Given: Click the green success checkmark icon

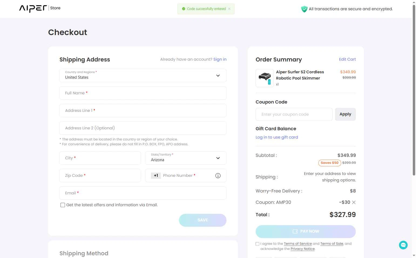Looking at the screenshot, I should click(184, 9).
